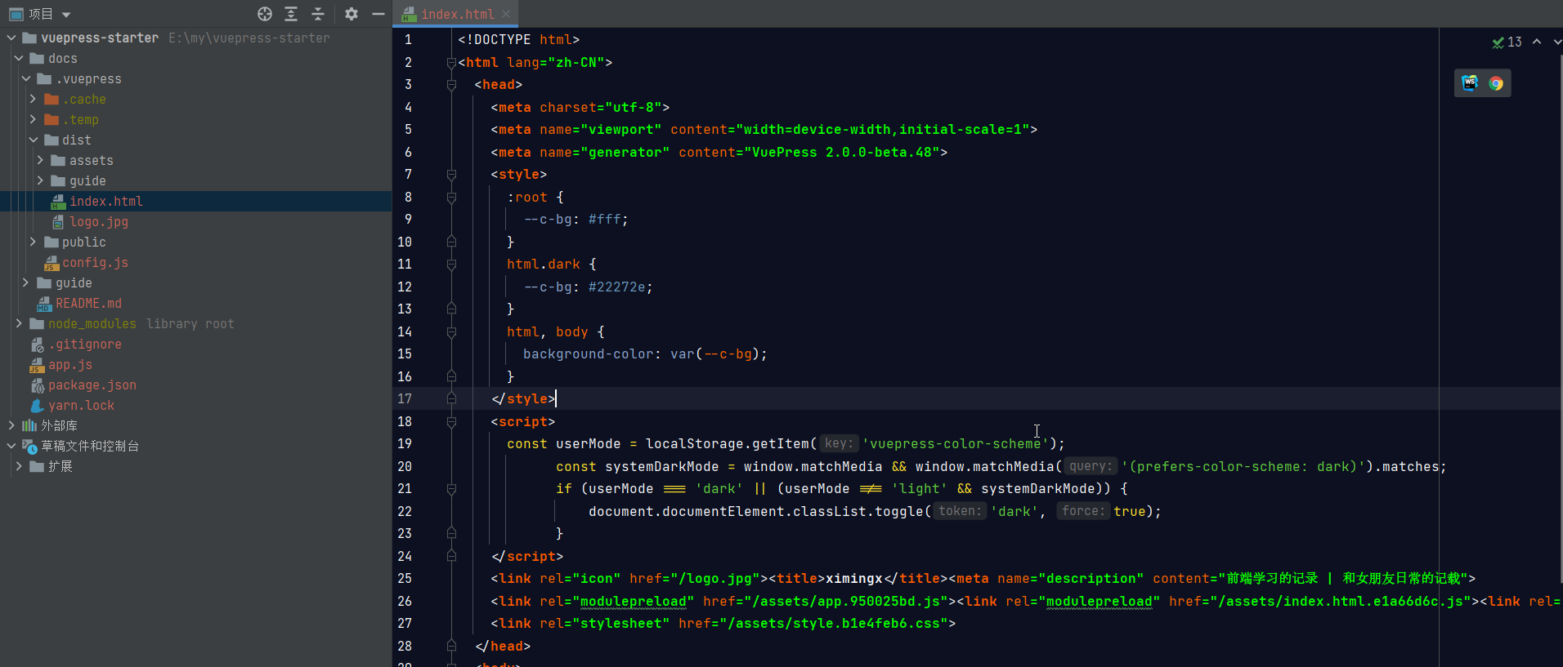1563x667 pixels.
Task: Click the select opened file locate icon
Action: point(265,14)
